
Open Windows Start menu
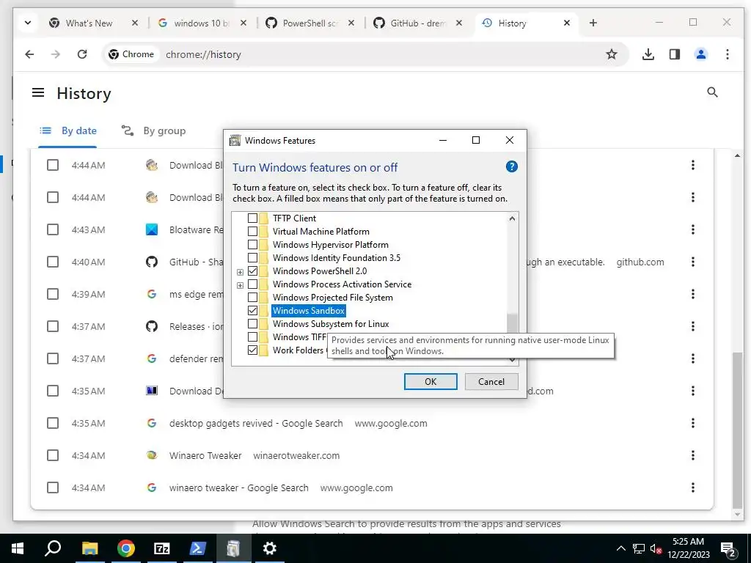coord(18,548)
